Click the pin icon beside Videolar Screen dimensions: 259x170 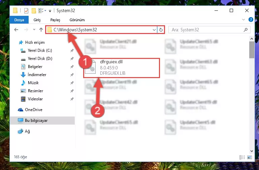tap(72, 99)
